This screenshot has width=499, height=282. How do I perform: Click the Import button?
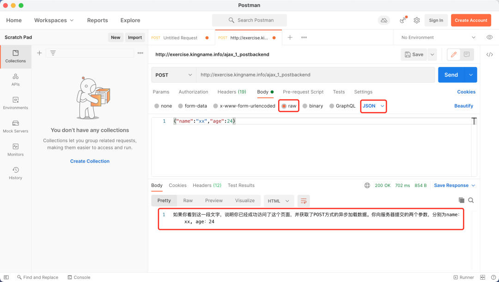click(134, 37)
